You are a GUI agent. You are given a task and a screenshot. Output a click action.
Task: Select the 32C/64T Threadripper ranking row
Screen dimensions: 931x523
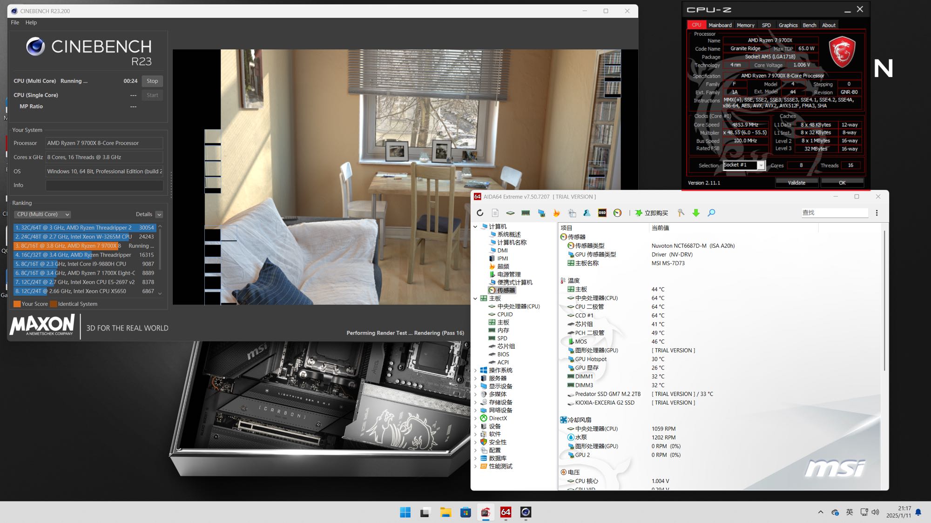click(x=85, y=228)
